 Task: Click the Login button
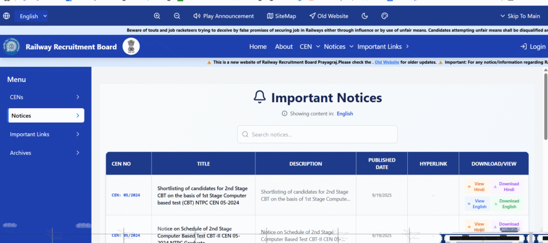(532, 47)
